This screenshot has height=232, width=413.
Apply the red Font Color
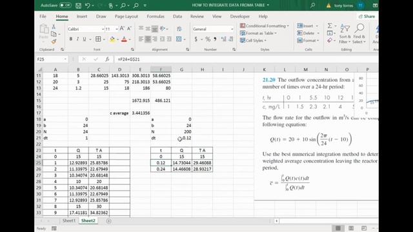pos(124,39)
